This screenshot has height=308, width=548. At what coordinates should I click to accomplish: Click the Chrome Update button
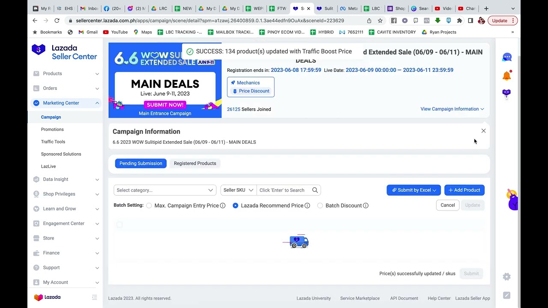coord(503,21)
